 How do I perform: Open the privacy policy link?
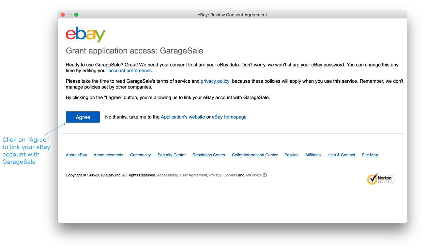tap(215, 81)
